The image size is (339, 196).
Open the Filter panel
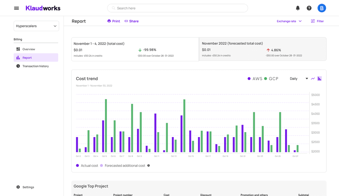tap(317, 21)
